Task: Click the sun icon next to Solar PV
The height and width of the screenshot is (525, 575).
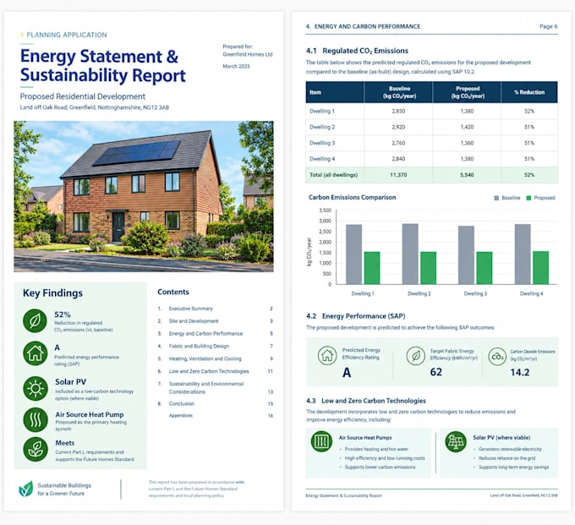Action: (36, 388)
